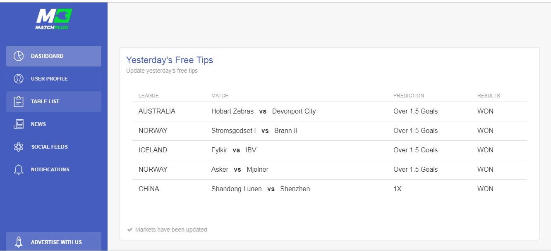Click the Yesterday's Free Tips heading

click(x=170, y=60)
